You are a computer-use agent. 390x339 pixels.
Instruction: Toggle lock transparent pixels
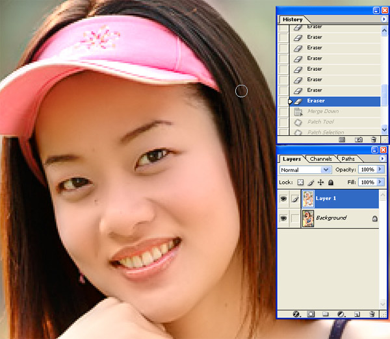(x=300, y=182)
